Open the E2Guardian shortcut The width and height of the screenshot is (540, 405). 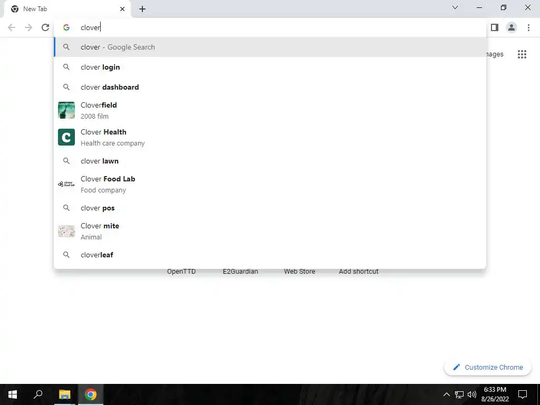(x=240, y=272)
